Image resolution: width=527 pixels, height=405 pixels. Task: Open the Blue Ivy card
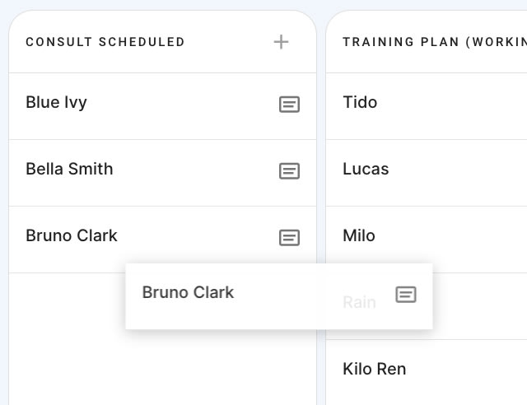point(162,106)
